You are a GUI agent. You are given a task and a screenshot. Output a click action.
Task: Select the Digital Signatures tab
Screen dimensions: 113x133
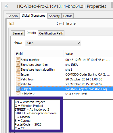(x=34, y=16)
